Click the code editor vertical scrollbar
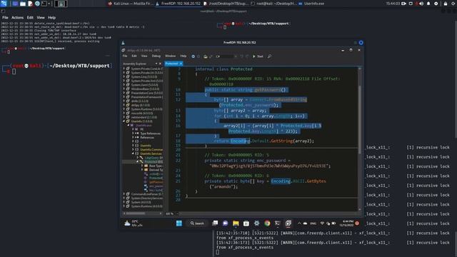 click(x=359, y=119)
